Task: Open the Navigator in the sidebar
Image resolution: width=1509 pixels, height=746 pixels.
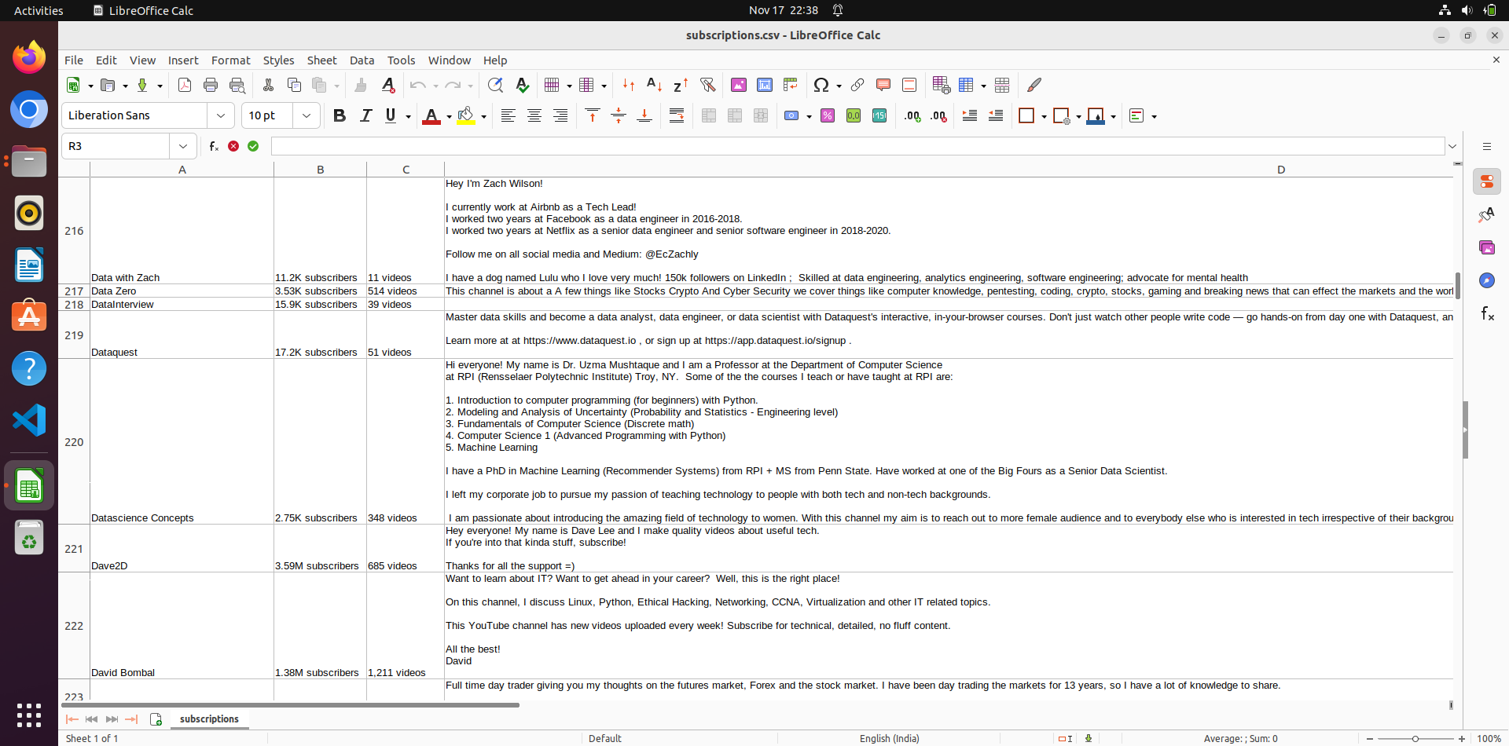Action: 1487,280
